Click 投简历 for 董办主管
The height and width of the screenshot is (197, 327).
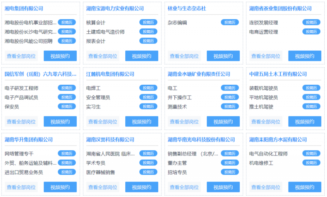pyautogui.click(x=230, y=163)
